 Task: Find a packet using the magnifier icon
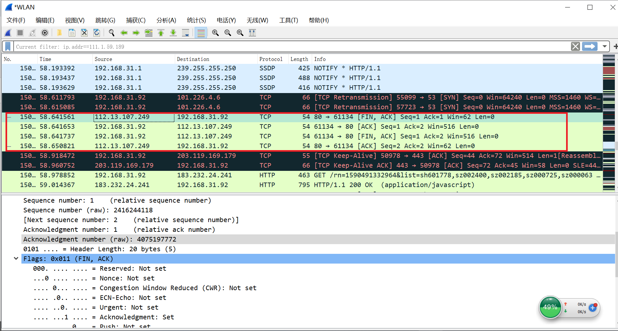pos(111,32)
